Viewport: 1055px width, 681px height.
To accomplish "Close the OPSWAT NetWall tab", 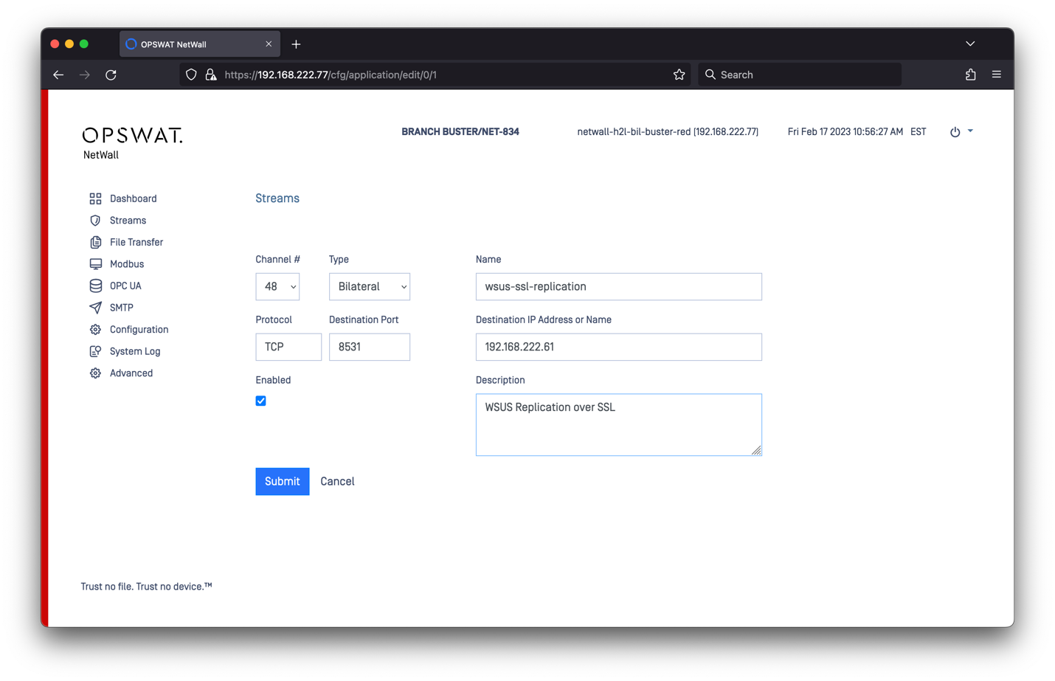I will click(x=269, y=44).
